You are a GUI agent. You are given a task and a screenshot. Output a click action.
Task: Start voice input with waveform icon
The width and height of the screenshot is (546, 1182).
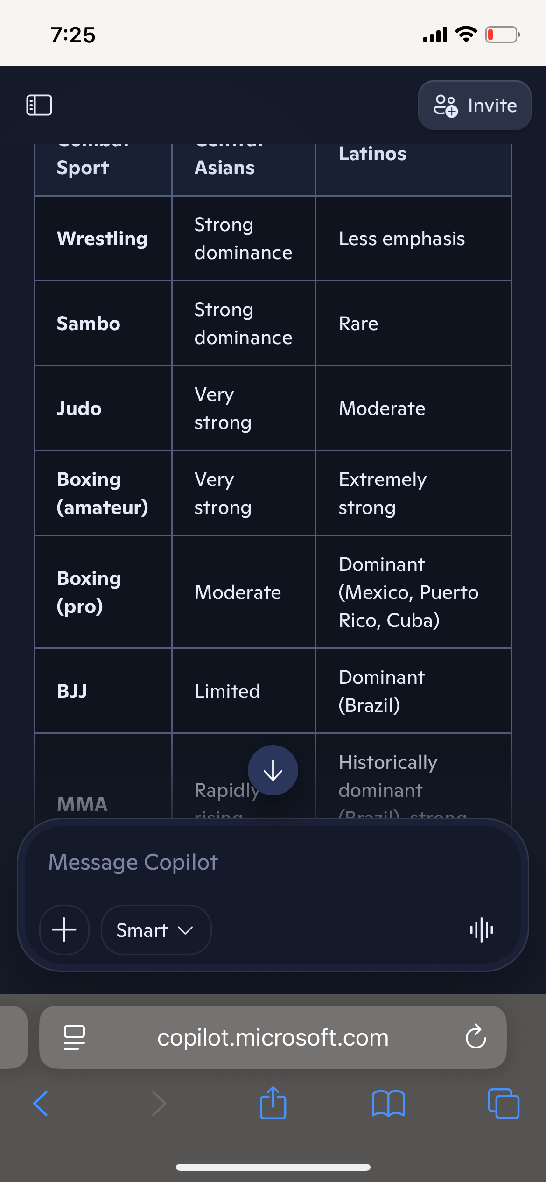click(482, 930)
